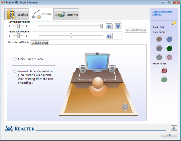Click the Playback Volume balance slider handle
Screen dimensions: 181x141
pos(18,36)
